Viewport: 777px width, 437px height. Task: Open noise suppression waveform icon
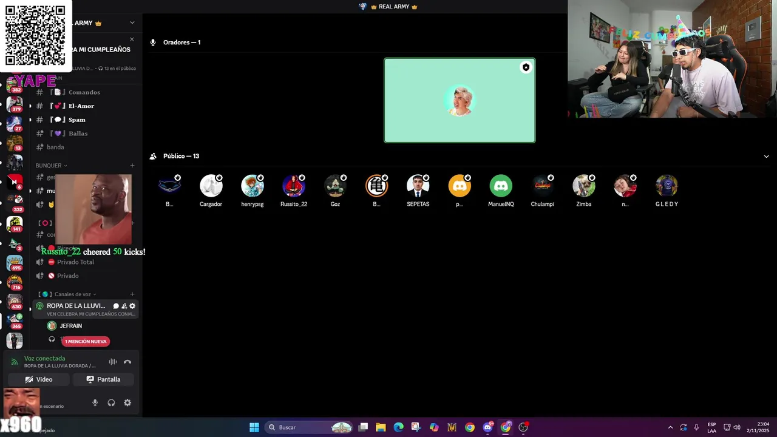click(112, 362)
